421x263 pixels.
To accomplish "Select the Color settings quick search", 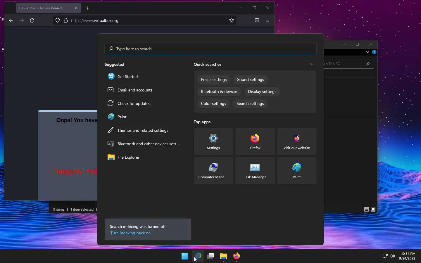I will point(213,103).
